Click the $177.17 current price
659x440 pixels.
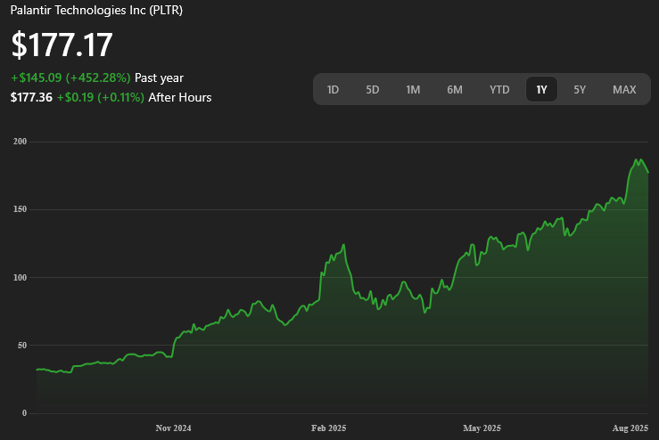tap(62, 45)
